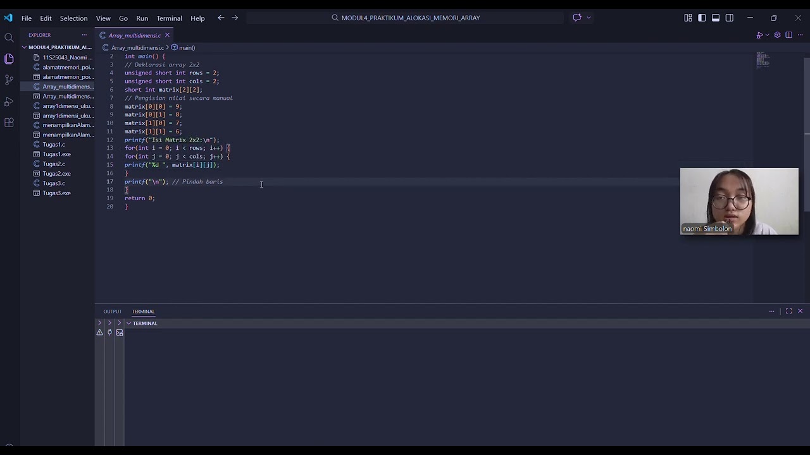This screenshot has height=455, width=810.
Task: Open the Explorer view icon
Action: pyautogui.click(x=9, y=59)
